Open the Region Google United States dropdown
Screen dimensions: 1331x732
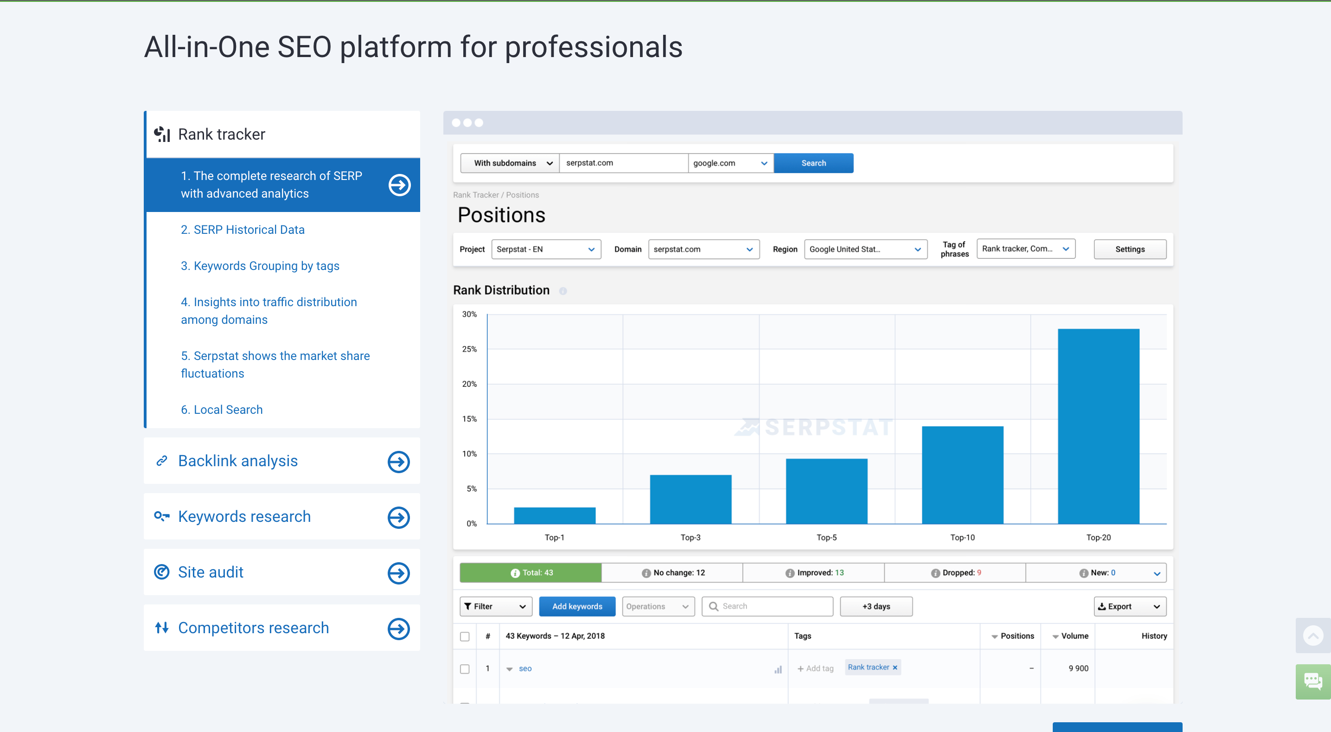pyautogui.click(x=865, y=249)
